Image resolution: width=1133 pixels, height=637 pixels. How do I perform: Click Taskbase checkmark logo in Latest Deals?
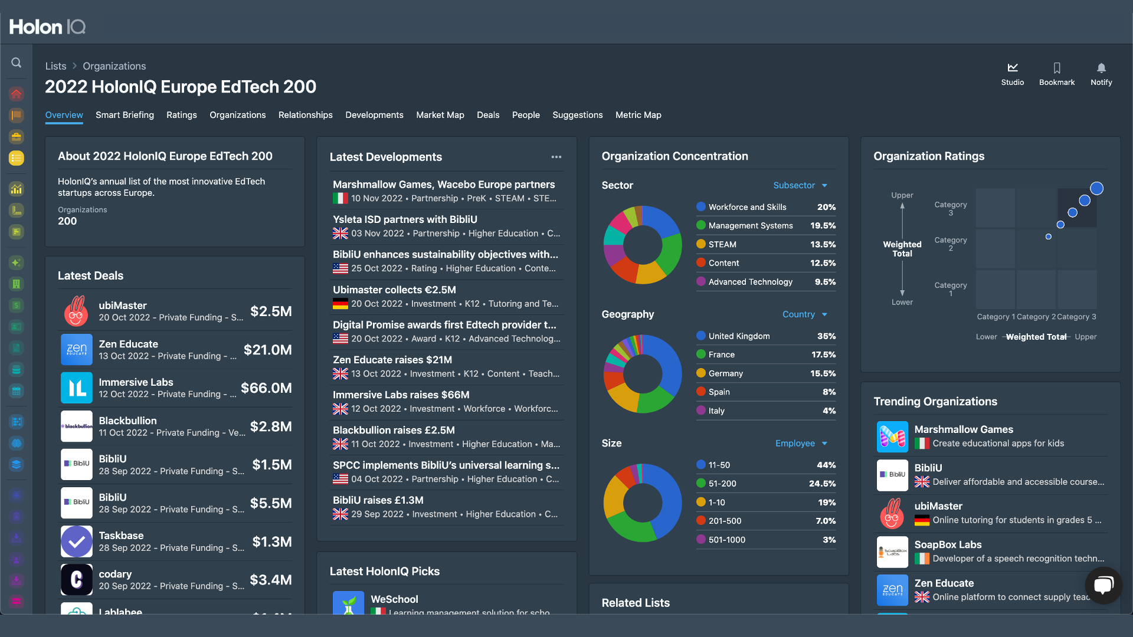pos(77,541)
